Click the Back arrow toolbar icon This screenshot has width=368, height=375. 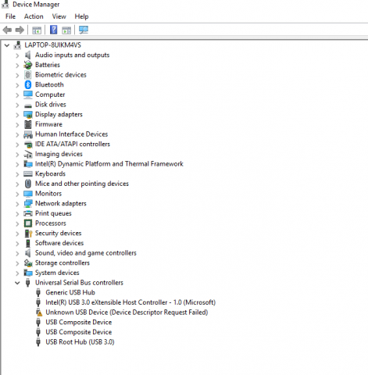pyautogui.click(x=7, y=30)
